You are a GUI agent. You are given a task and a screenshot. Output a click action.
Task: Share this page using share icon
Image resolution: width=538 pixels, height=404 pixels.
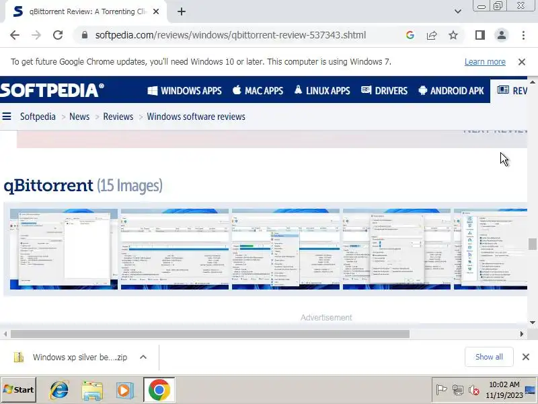coord(432,35)
